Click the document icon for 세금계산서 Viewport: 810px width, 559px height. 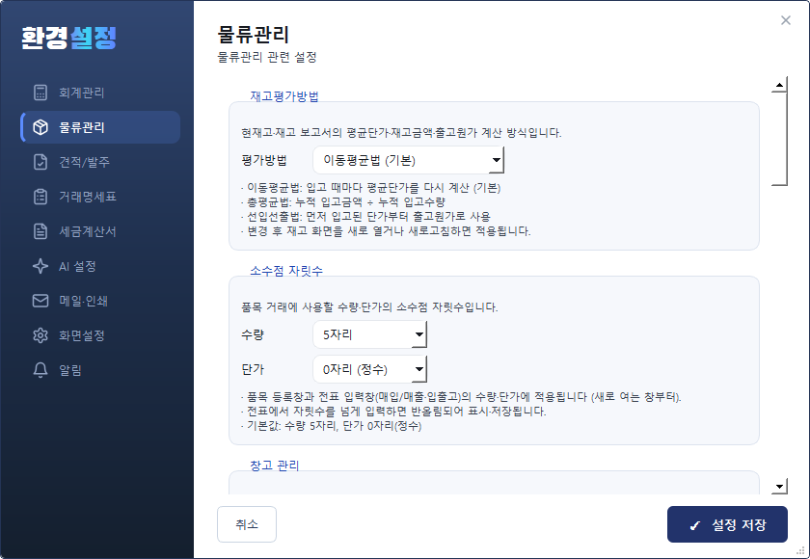click(x=40, y=231)
